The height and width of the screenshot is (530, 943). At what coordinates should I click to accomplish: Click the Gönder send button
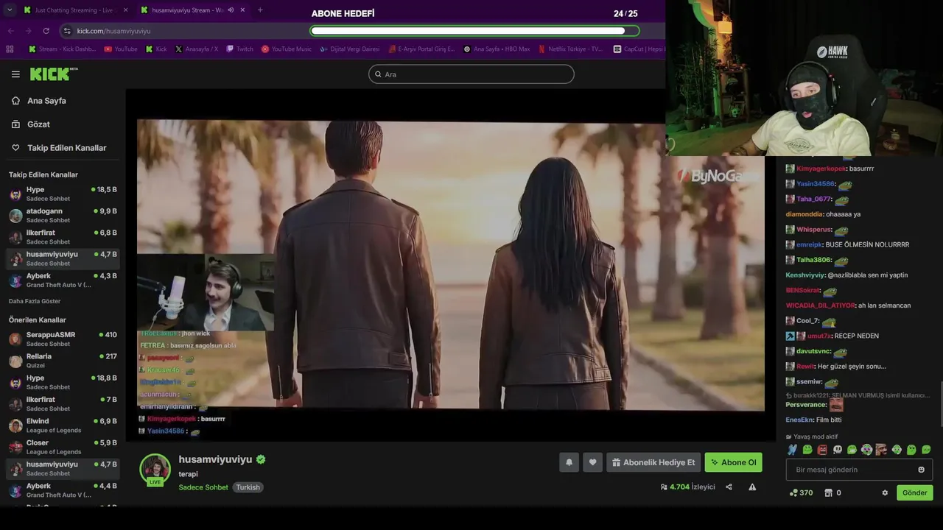click(914, 492)
